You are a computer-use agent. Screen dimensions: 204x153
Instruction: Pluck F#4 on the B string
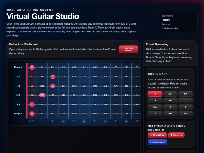[105, 104]
